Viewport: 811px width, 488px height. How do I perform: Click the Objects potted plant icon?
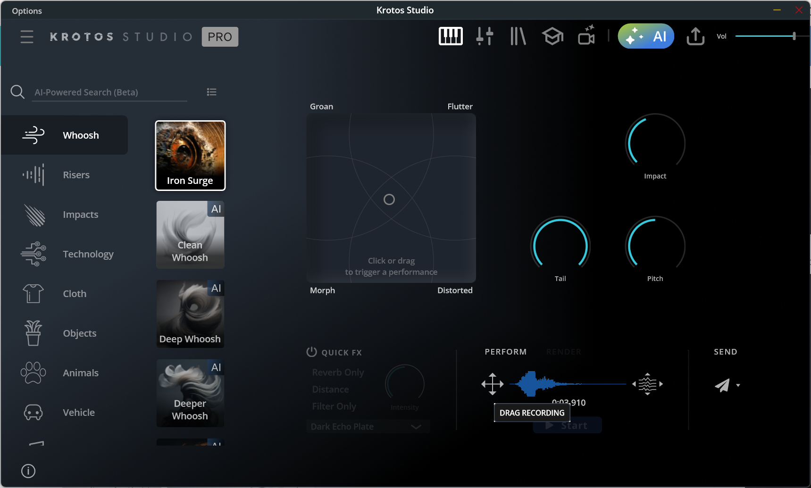33,333
